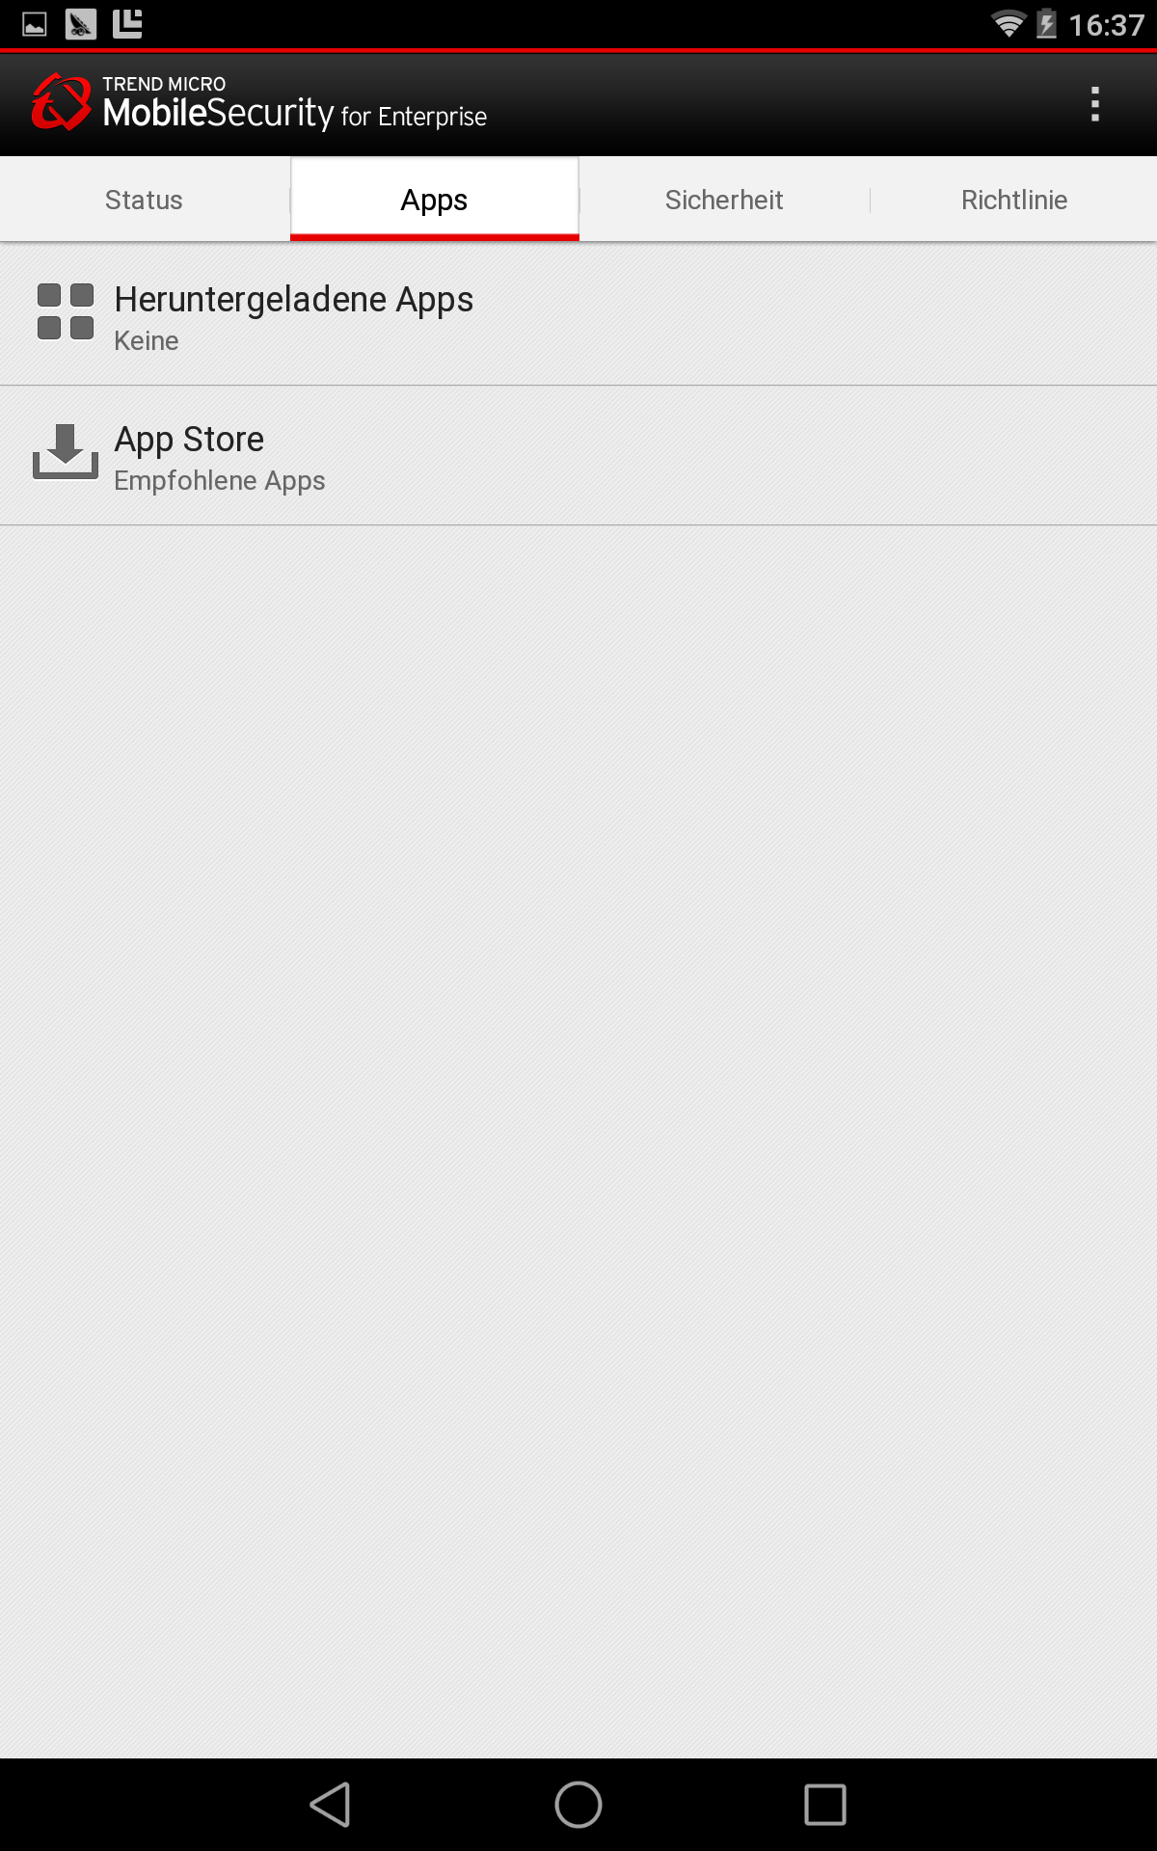This screenshot has height=1851, width=1157.
Task: Tap the Heruntergeladene Apps grid icon
Action: point(66,311)
